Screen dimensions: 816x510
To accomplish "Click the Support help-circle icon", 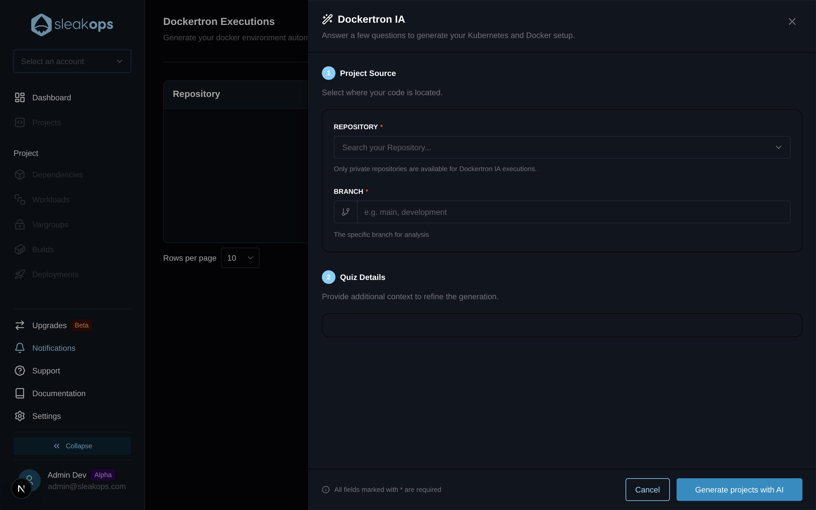I will (20, 370).
